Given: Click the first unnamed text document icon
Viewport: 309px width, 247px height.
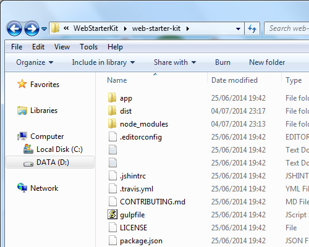Looking at the screenshot, I should pyautogui.click(x=112, y=149).
